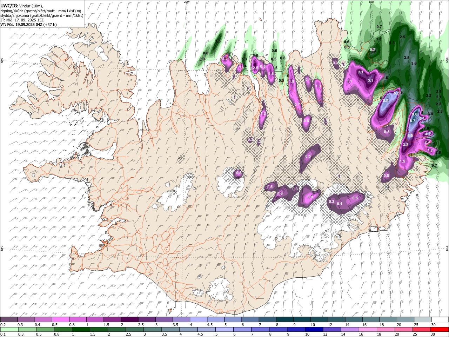The height and width of the screenshot is (337, 449).
Task: Click the '5.8' snowfall value on the map
Action: [x=386, y=100]
